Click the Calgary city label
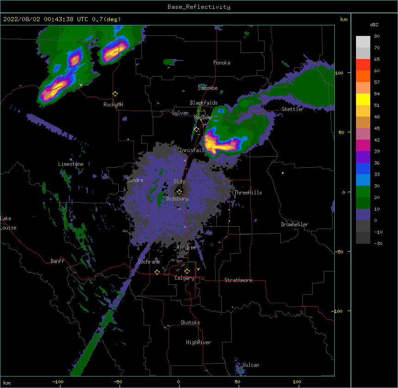Screen dimensions: 398x388 point(184,278)
